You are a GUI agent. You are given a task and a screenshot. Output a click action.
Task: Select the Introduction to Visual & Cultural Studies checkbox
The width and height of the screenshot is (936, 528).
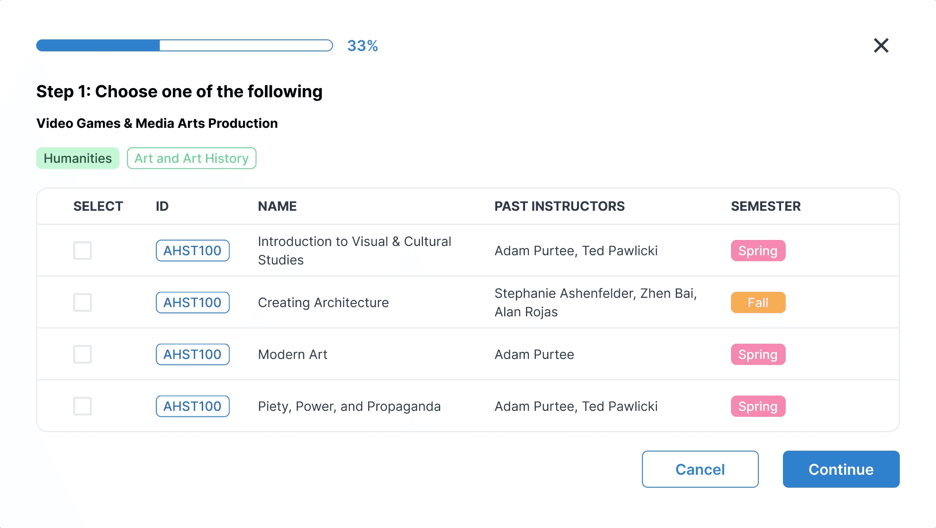click(x=83, y=251)
